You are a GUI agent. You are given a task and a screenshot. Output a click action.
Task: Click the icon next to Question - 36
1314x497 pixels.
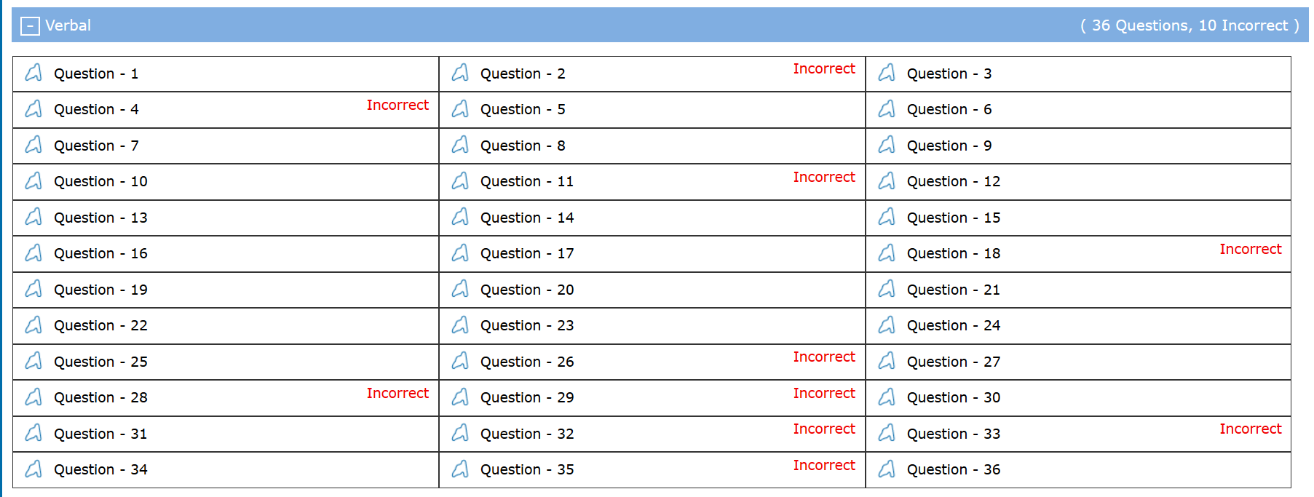(887, 469)
